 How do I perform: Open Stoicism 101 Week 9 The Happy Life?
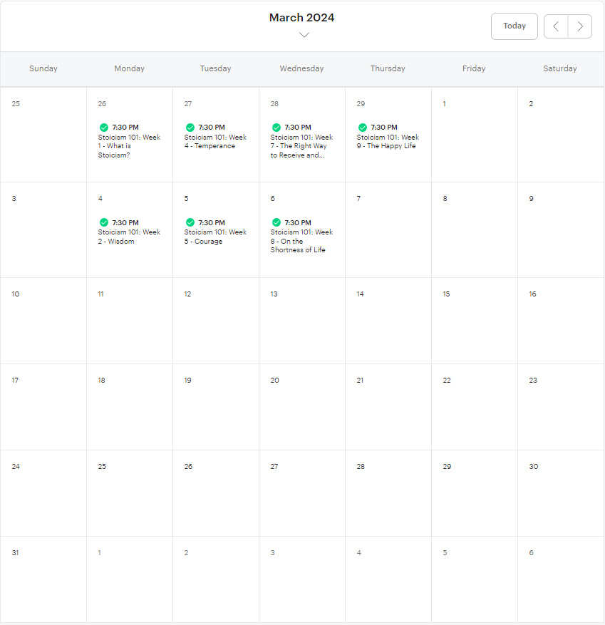[388, 137]
